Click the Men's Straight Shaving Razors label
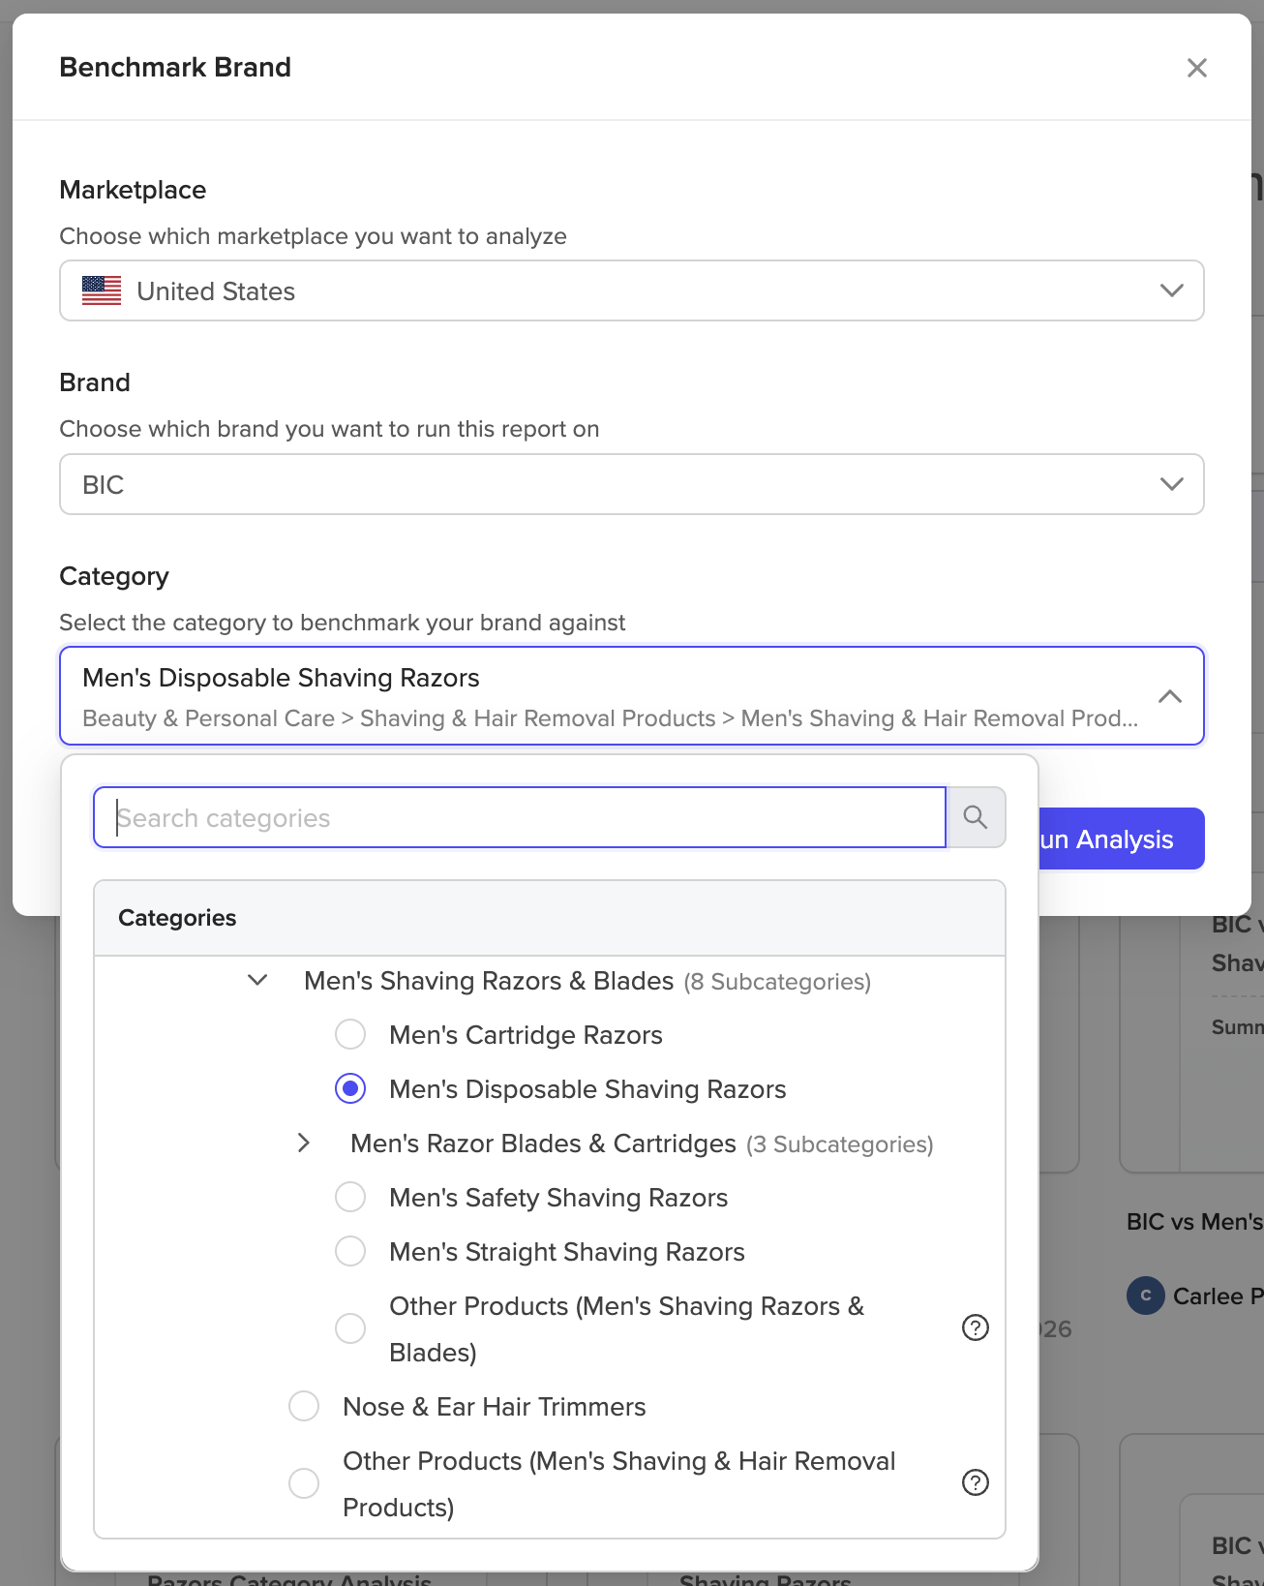The image size is (1264, 1586). pyautogui.click(x=567, y=1252)
